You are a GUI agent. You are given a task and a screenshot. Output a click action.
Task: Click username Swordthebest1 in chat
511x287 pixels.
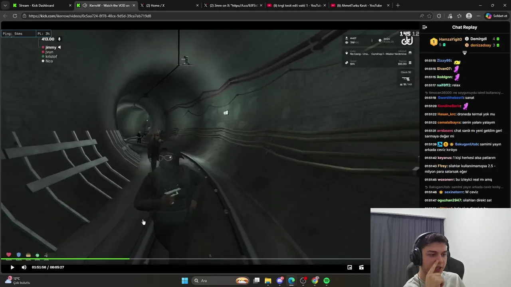[x=450, y=98]
